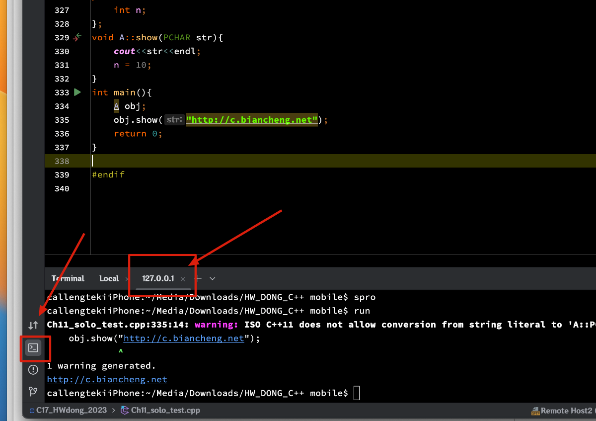Image resolution: width=596 pixels, height=421 pixels.
Task: Open the terminal options dropdown chevron
Action: (x=213, y=278)
